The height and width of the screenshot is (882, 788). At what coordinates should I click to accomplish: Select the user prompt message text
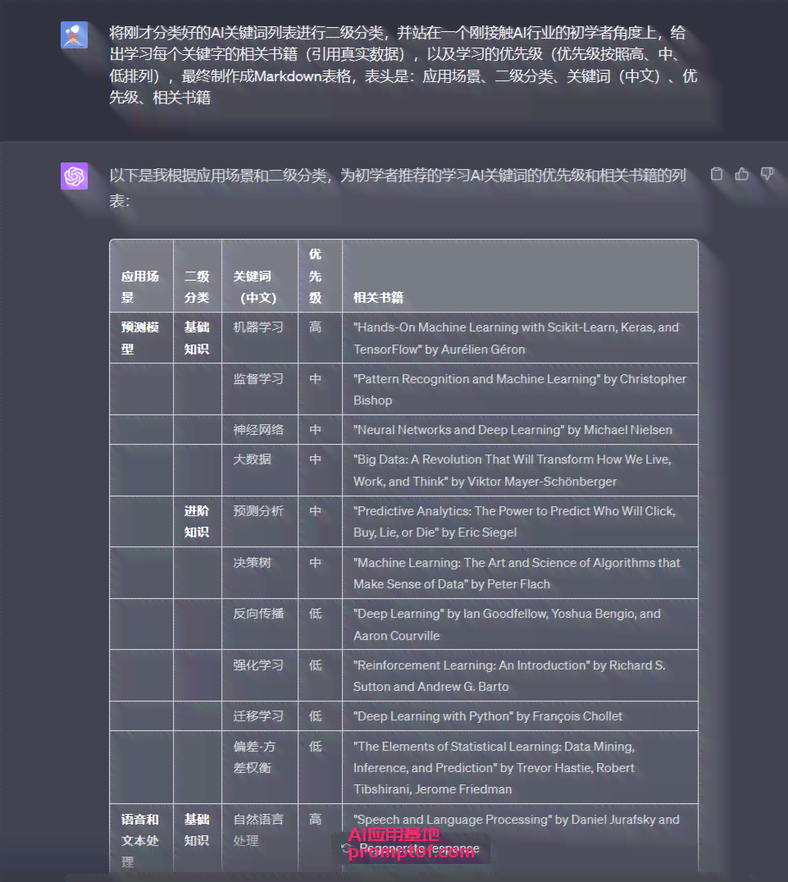(x=403, y=66)
